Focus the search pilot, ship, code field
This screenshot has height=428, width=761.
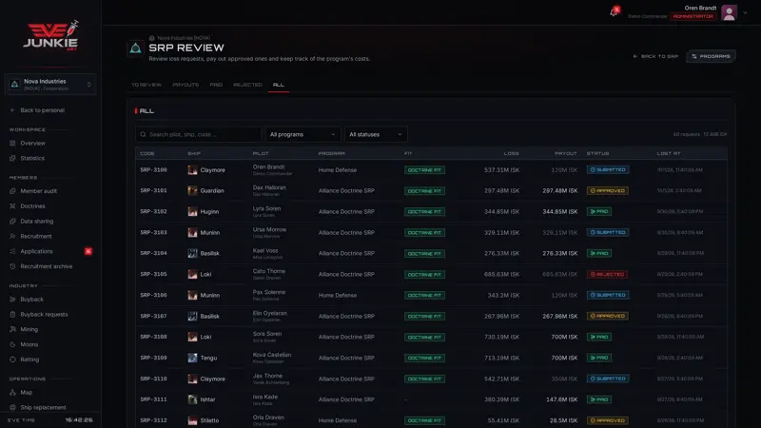[x=198, y=134]
